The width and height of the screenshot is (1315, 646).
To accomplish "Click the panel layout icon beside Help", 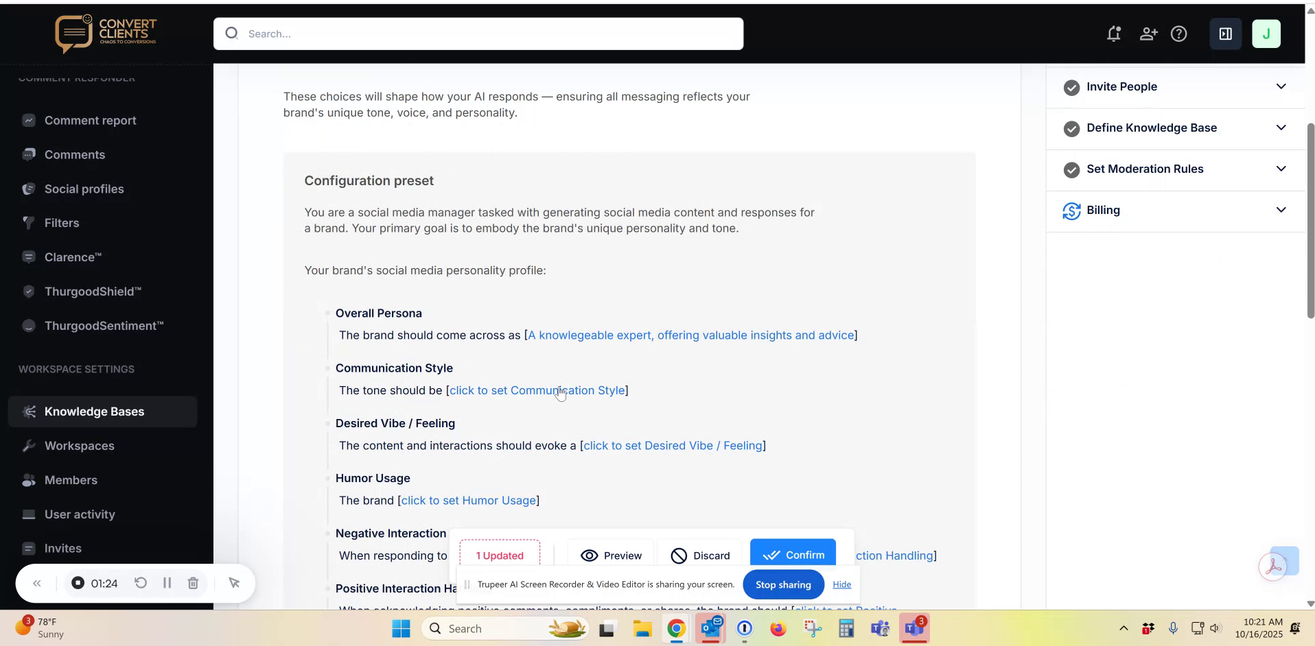I will point(1226,34).
